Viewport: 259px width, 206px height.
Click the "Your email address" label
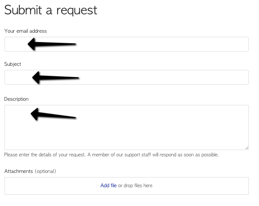click(26, 31)
